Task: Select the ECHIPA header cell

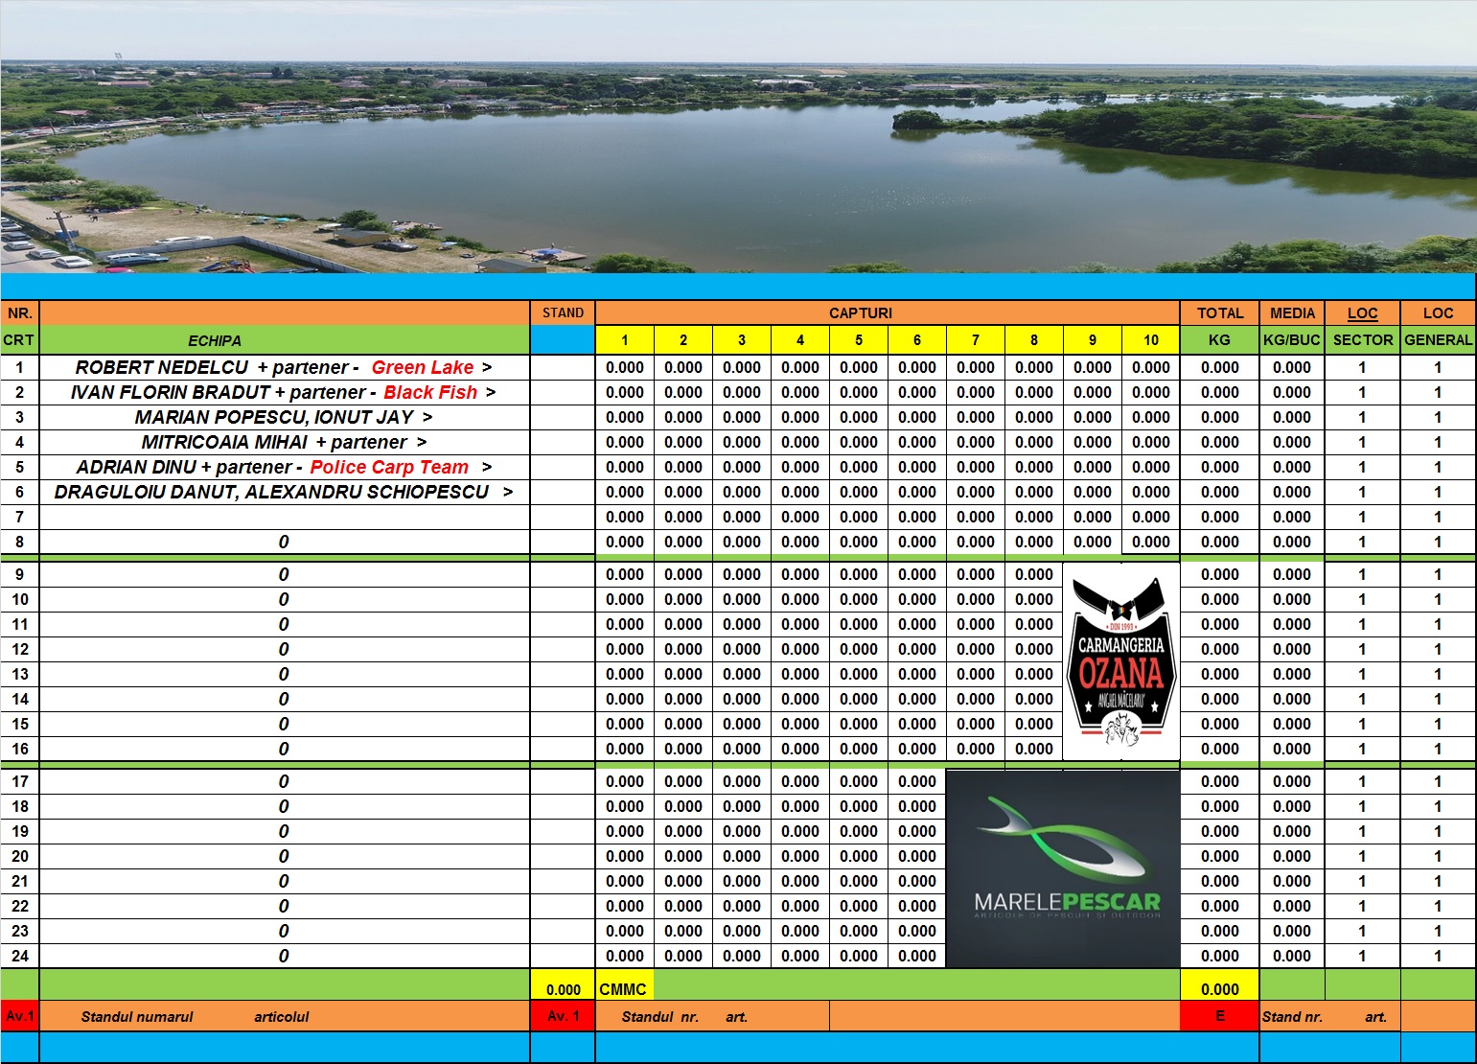Action: (285, 340)
